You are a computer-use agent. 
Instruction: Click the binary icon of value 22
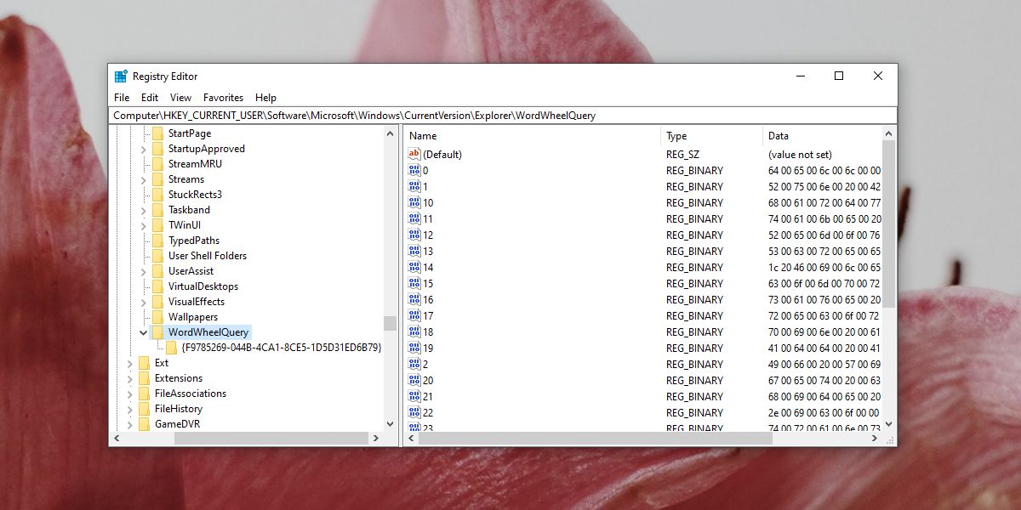[414, 412]
